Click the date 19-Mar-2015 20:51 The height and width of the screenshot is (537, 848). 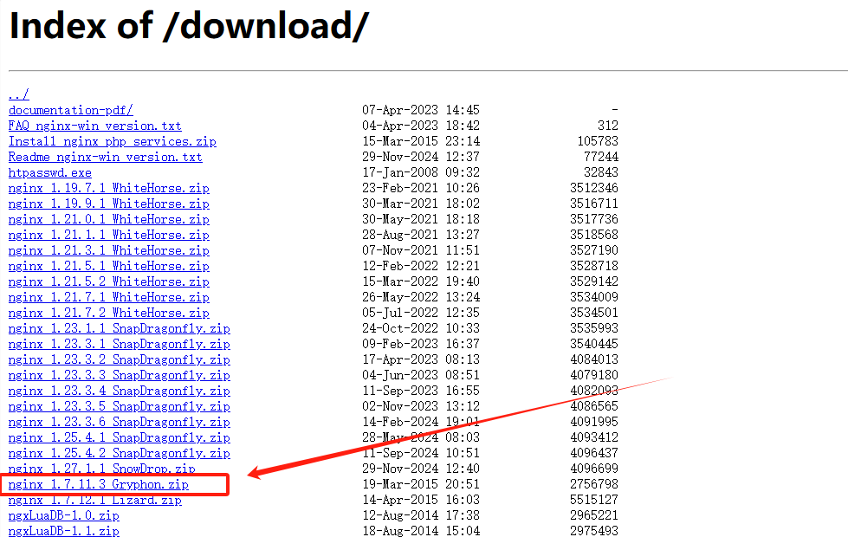pos(421,484)
